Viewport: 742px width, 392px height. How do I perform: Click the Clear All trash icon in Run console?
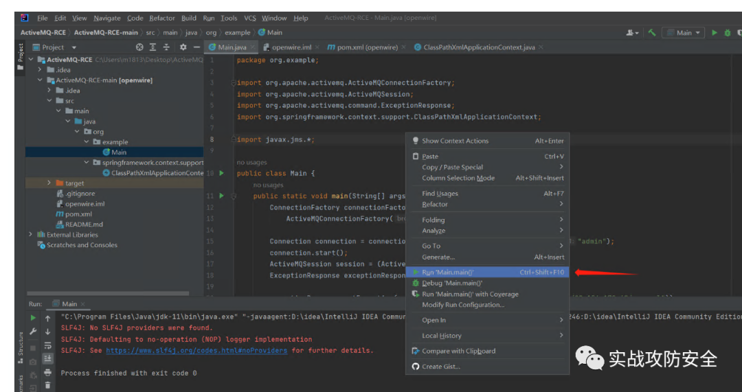[48, 385]
